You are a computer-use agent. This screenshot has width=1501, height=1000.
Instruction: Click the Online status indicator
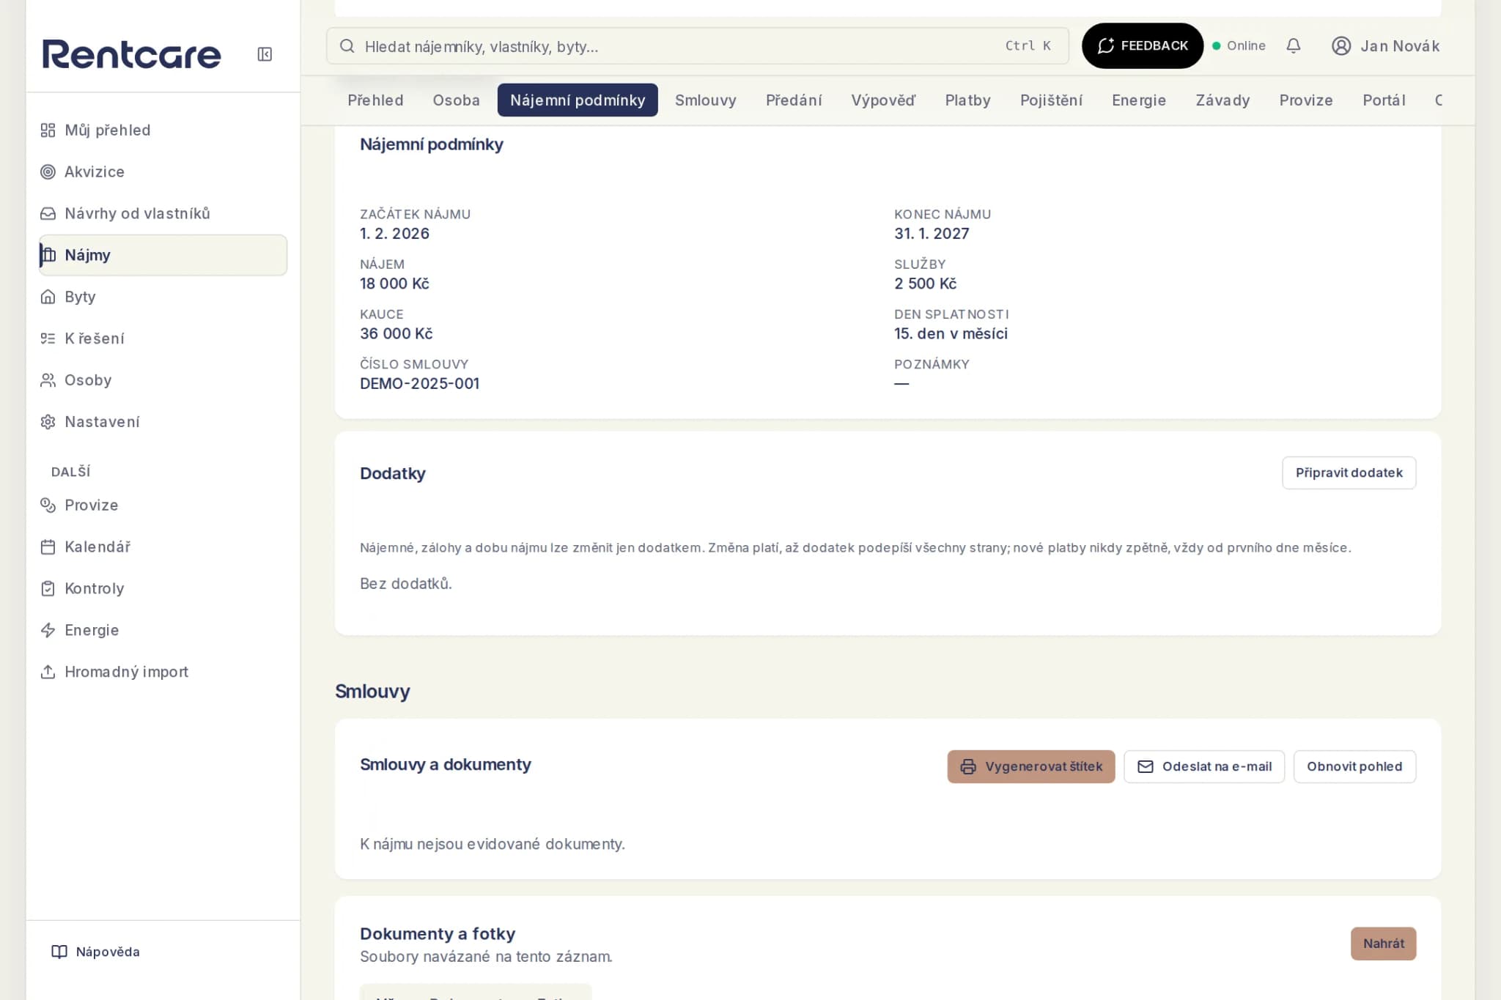click(x=1239, y=45)
